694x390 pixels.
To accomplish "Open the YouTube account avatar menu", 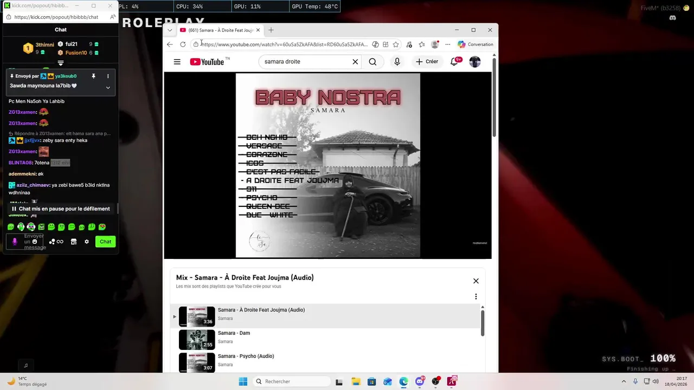I will click(x=475, y=62).
